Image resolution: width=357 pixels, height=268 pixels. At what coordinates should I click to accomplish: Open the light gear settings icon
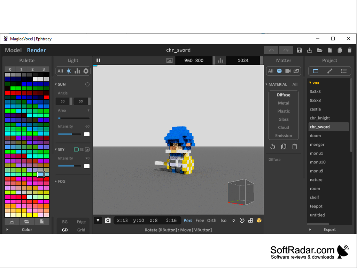pos(86,71)
